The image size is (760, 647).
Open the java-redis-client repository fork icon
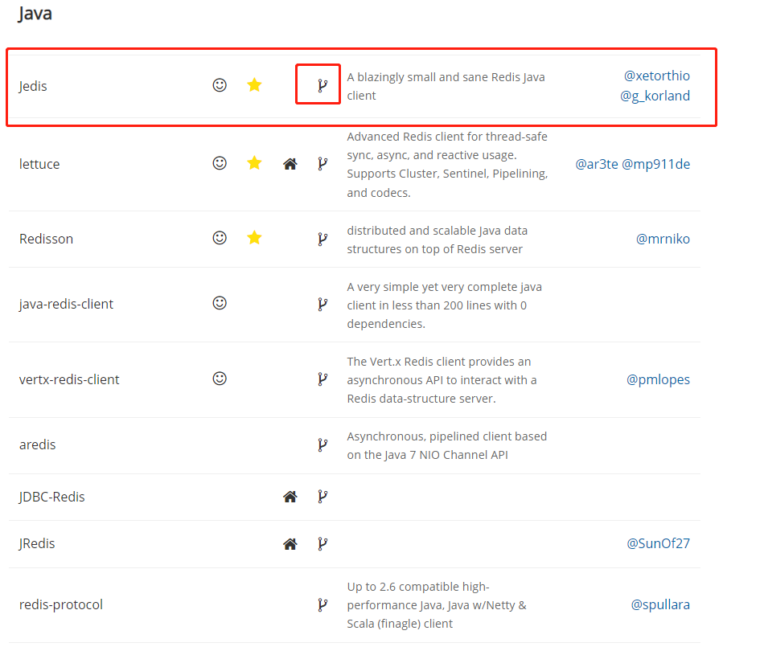[x=322, y=304]
